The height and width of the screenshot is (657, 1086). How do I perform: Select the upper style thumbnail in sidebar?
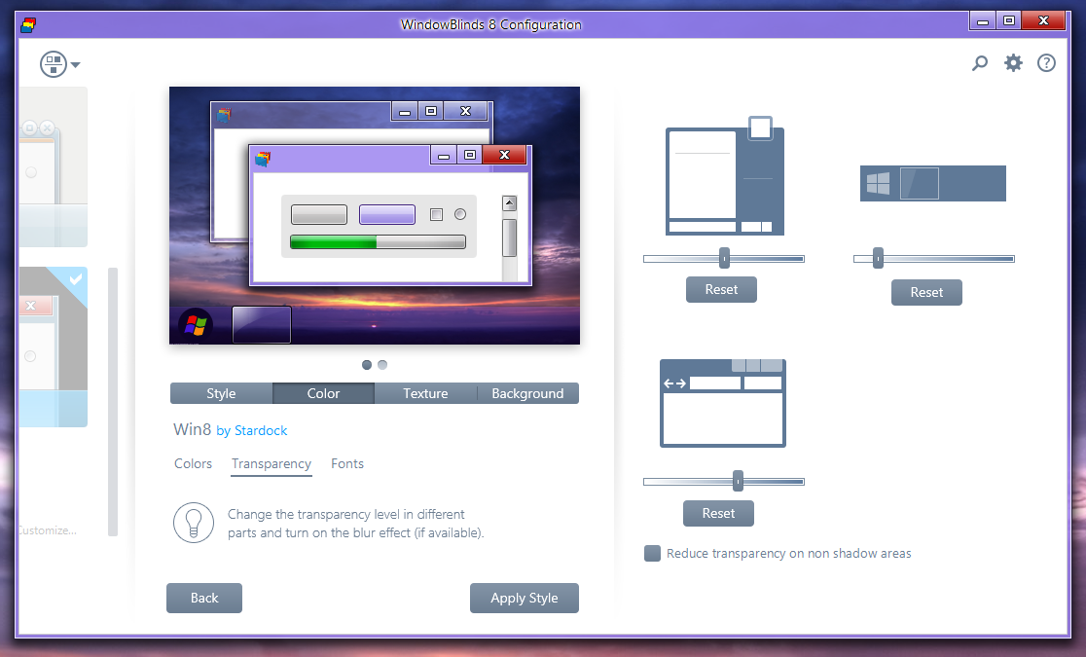(x=54, y=167)
